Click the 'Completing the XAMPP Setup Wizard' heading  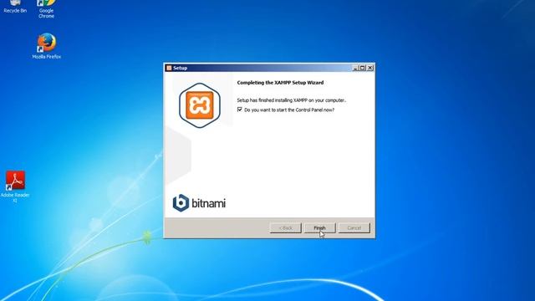(x=280, y=83)
